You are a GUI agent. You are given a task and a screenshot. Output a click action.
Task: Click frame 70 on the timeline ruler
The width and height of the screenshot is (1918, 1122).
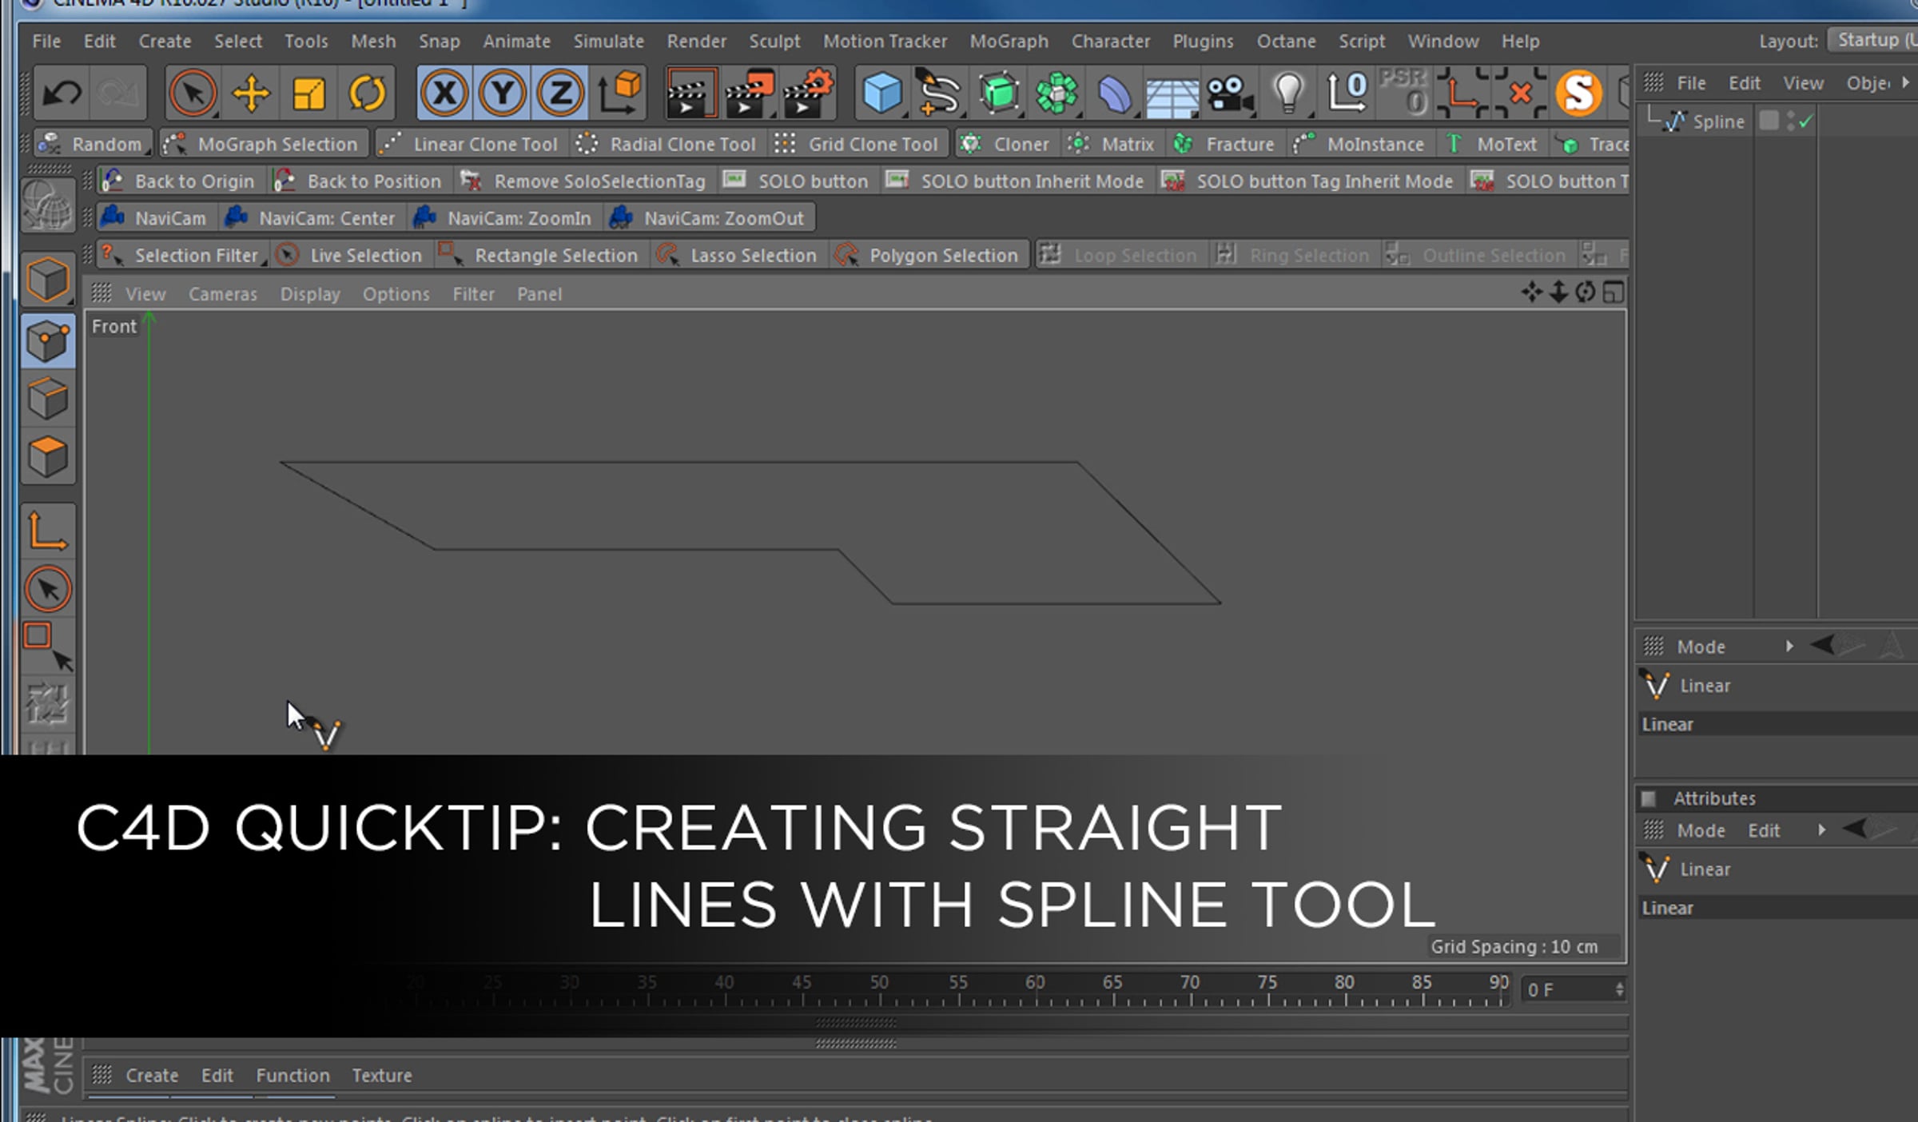click(x=1190, y=983)
